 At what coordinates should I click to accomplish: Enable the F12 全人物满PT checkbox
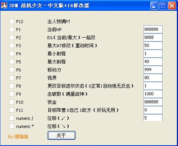point(12,22)
